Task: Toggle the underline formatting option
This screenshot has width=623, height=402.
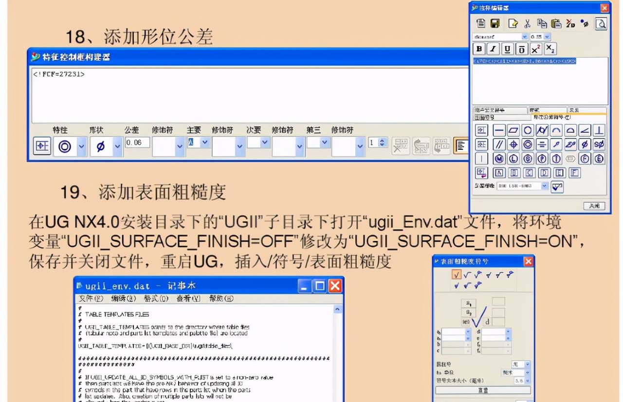Action: coord(507,49)
